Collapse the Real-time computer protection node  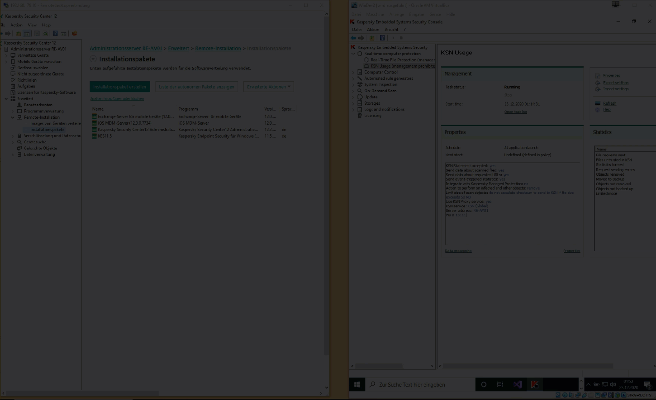353,54
